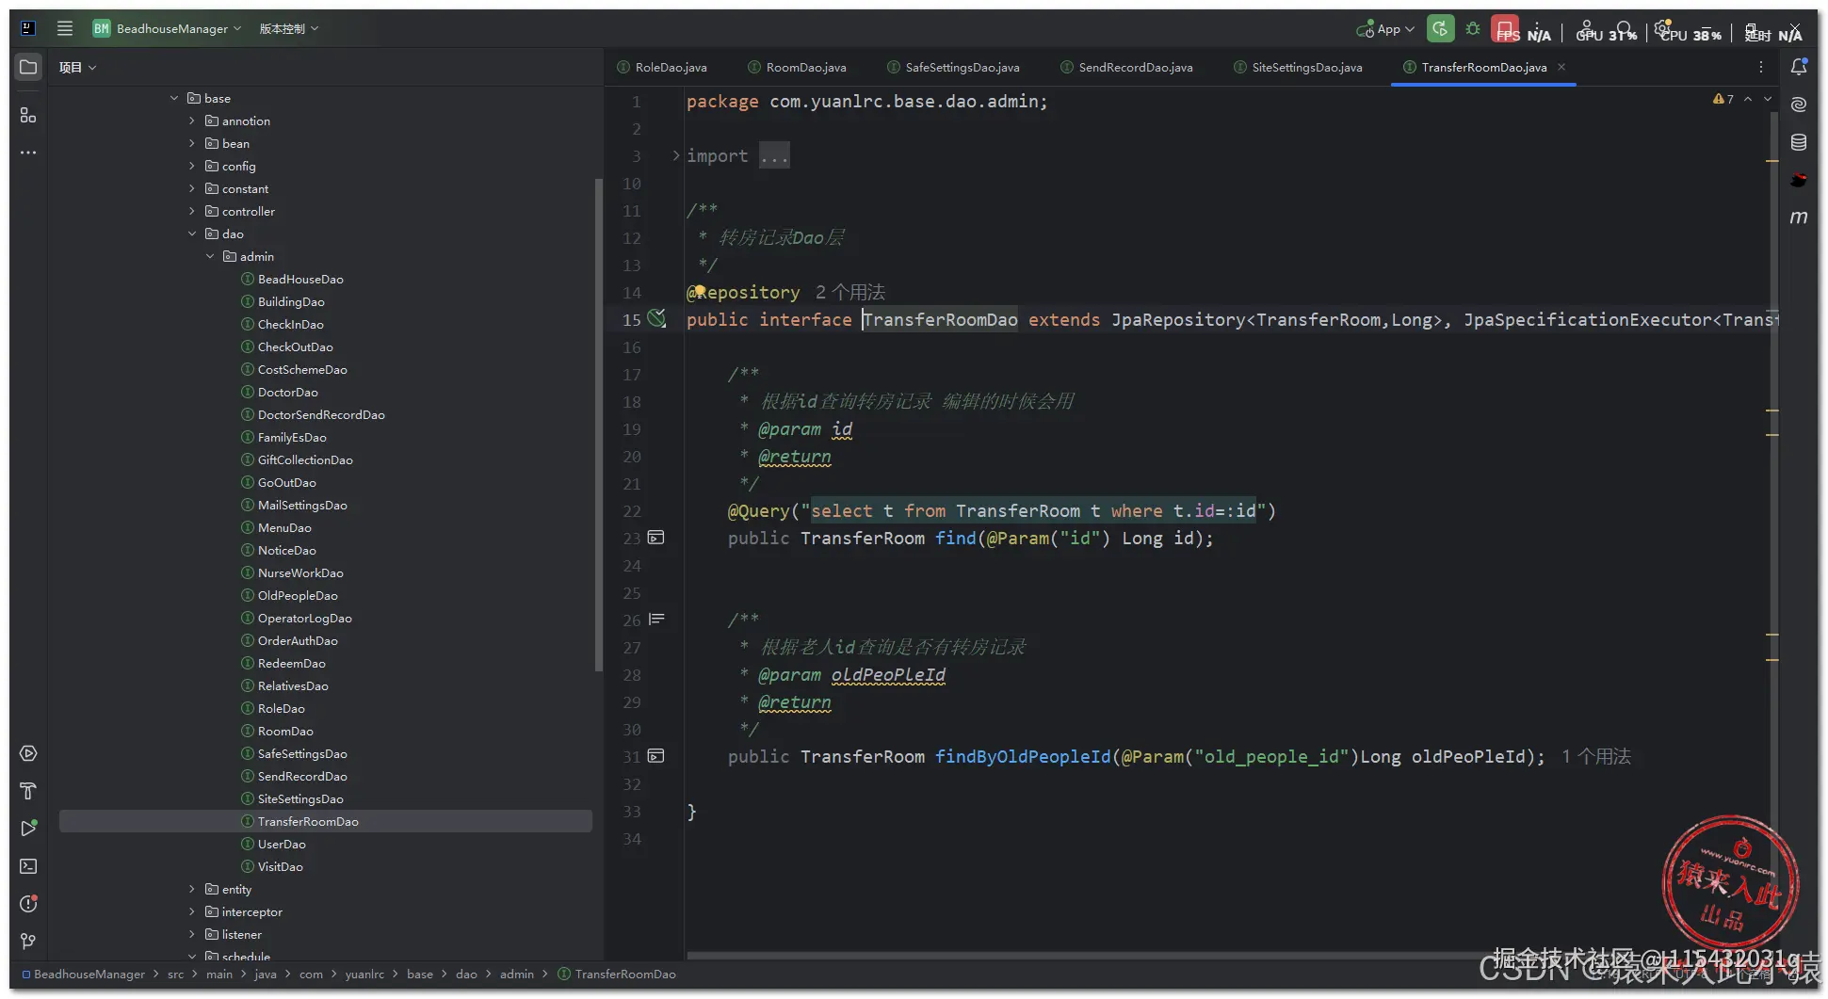Collapse the admin folder
The image size is (1828, 999).
210,256
